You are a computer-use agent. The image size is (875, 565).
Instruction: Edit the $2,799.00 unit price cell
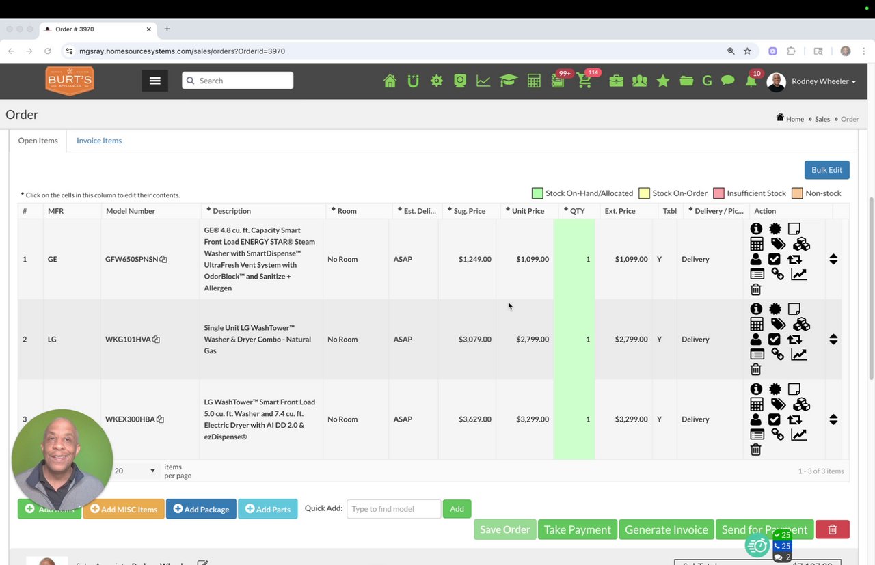[x=526, y=339]
